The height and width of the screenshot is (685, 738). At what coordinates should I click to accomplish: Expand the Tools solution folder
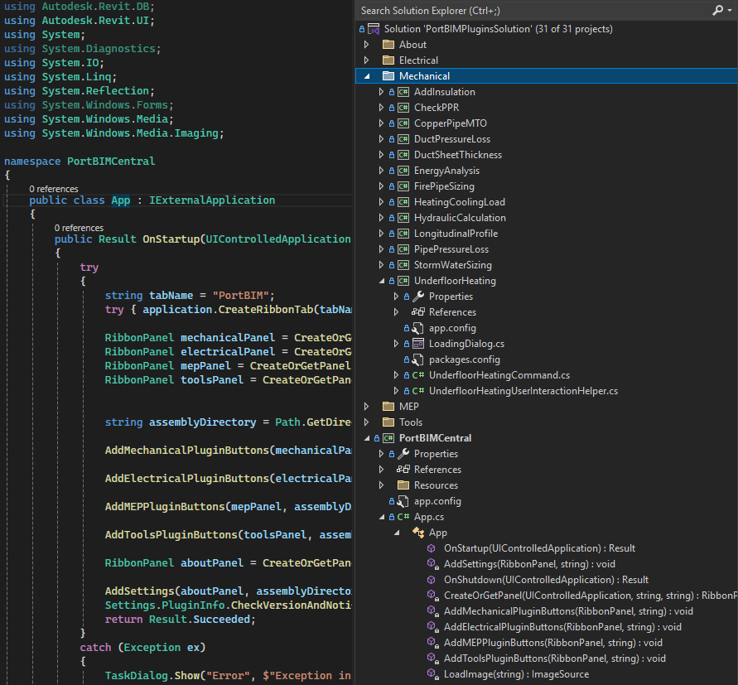pos(367,422)
